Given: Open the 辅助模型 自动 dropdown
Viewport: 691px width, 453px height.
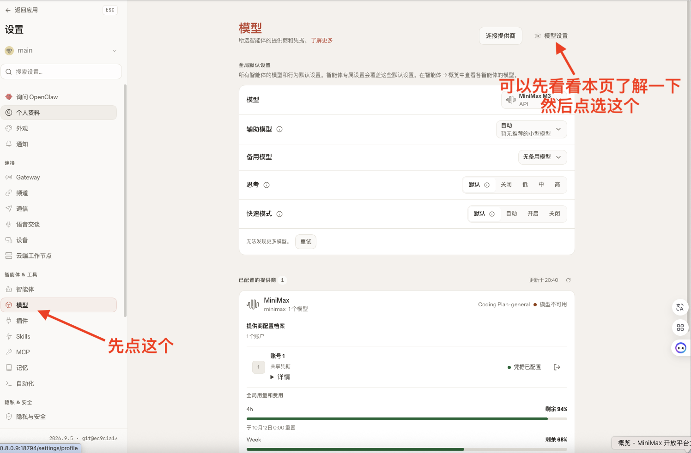Looking at the screenshot, I should 532,129.
